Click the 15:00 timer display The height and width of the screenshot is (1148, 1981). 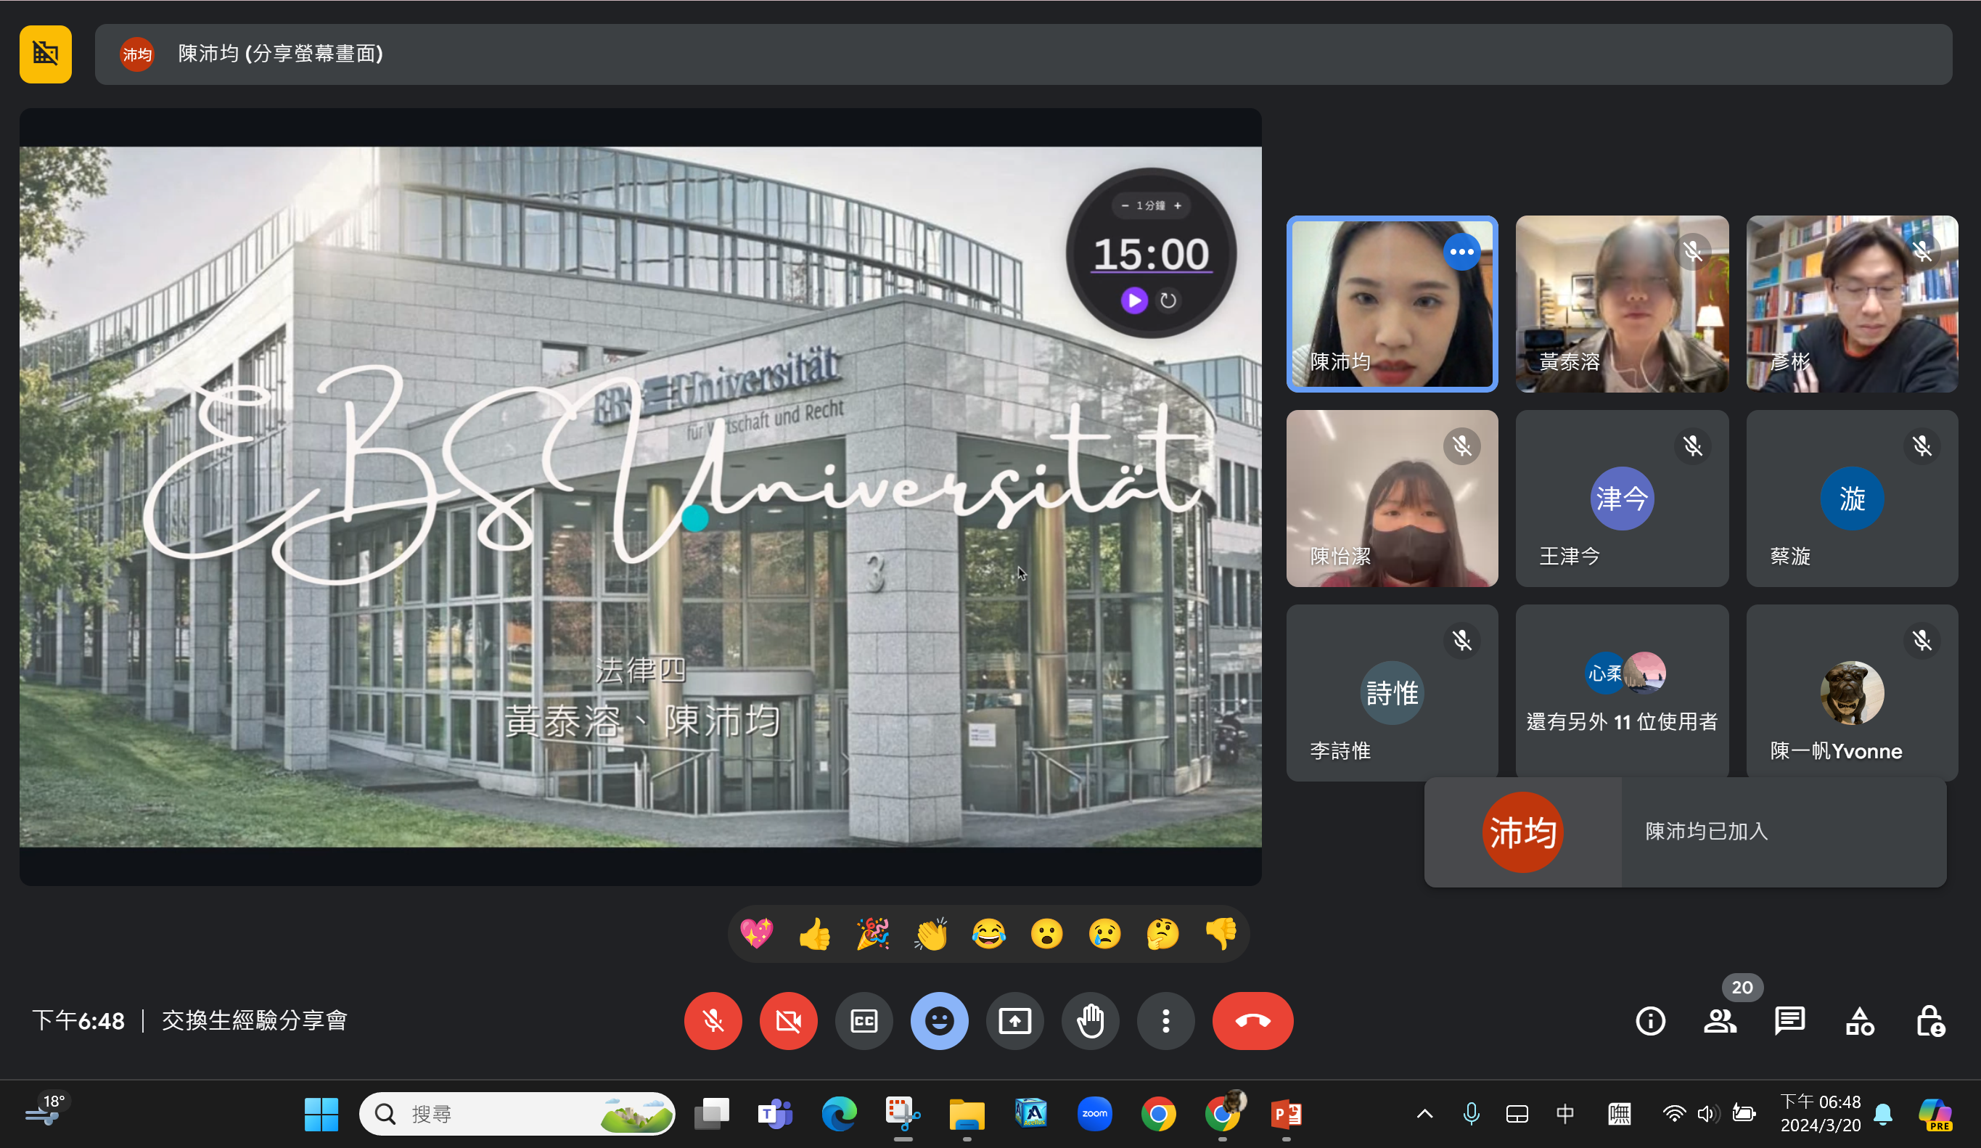point(1151,254)
